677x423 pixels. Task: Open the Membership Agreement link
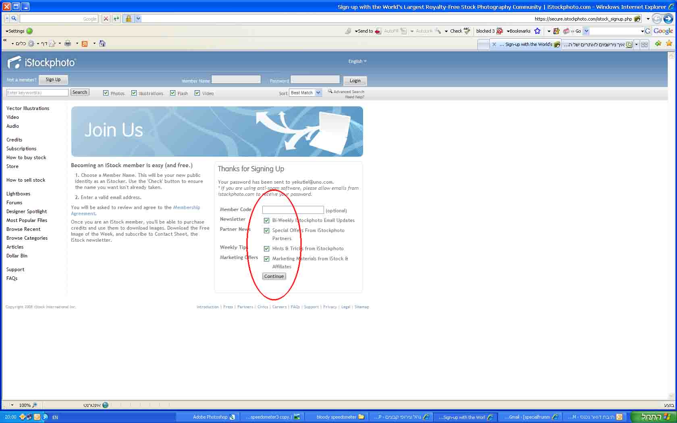135,210
